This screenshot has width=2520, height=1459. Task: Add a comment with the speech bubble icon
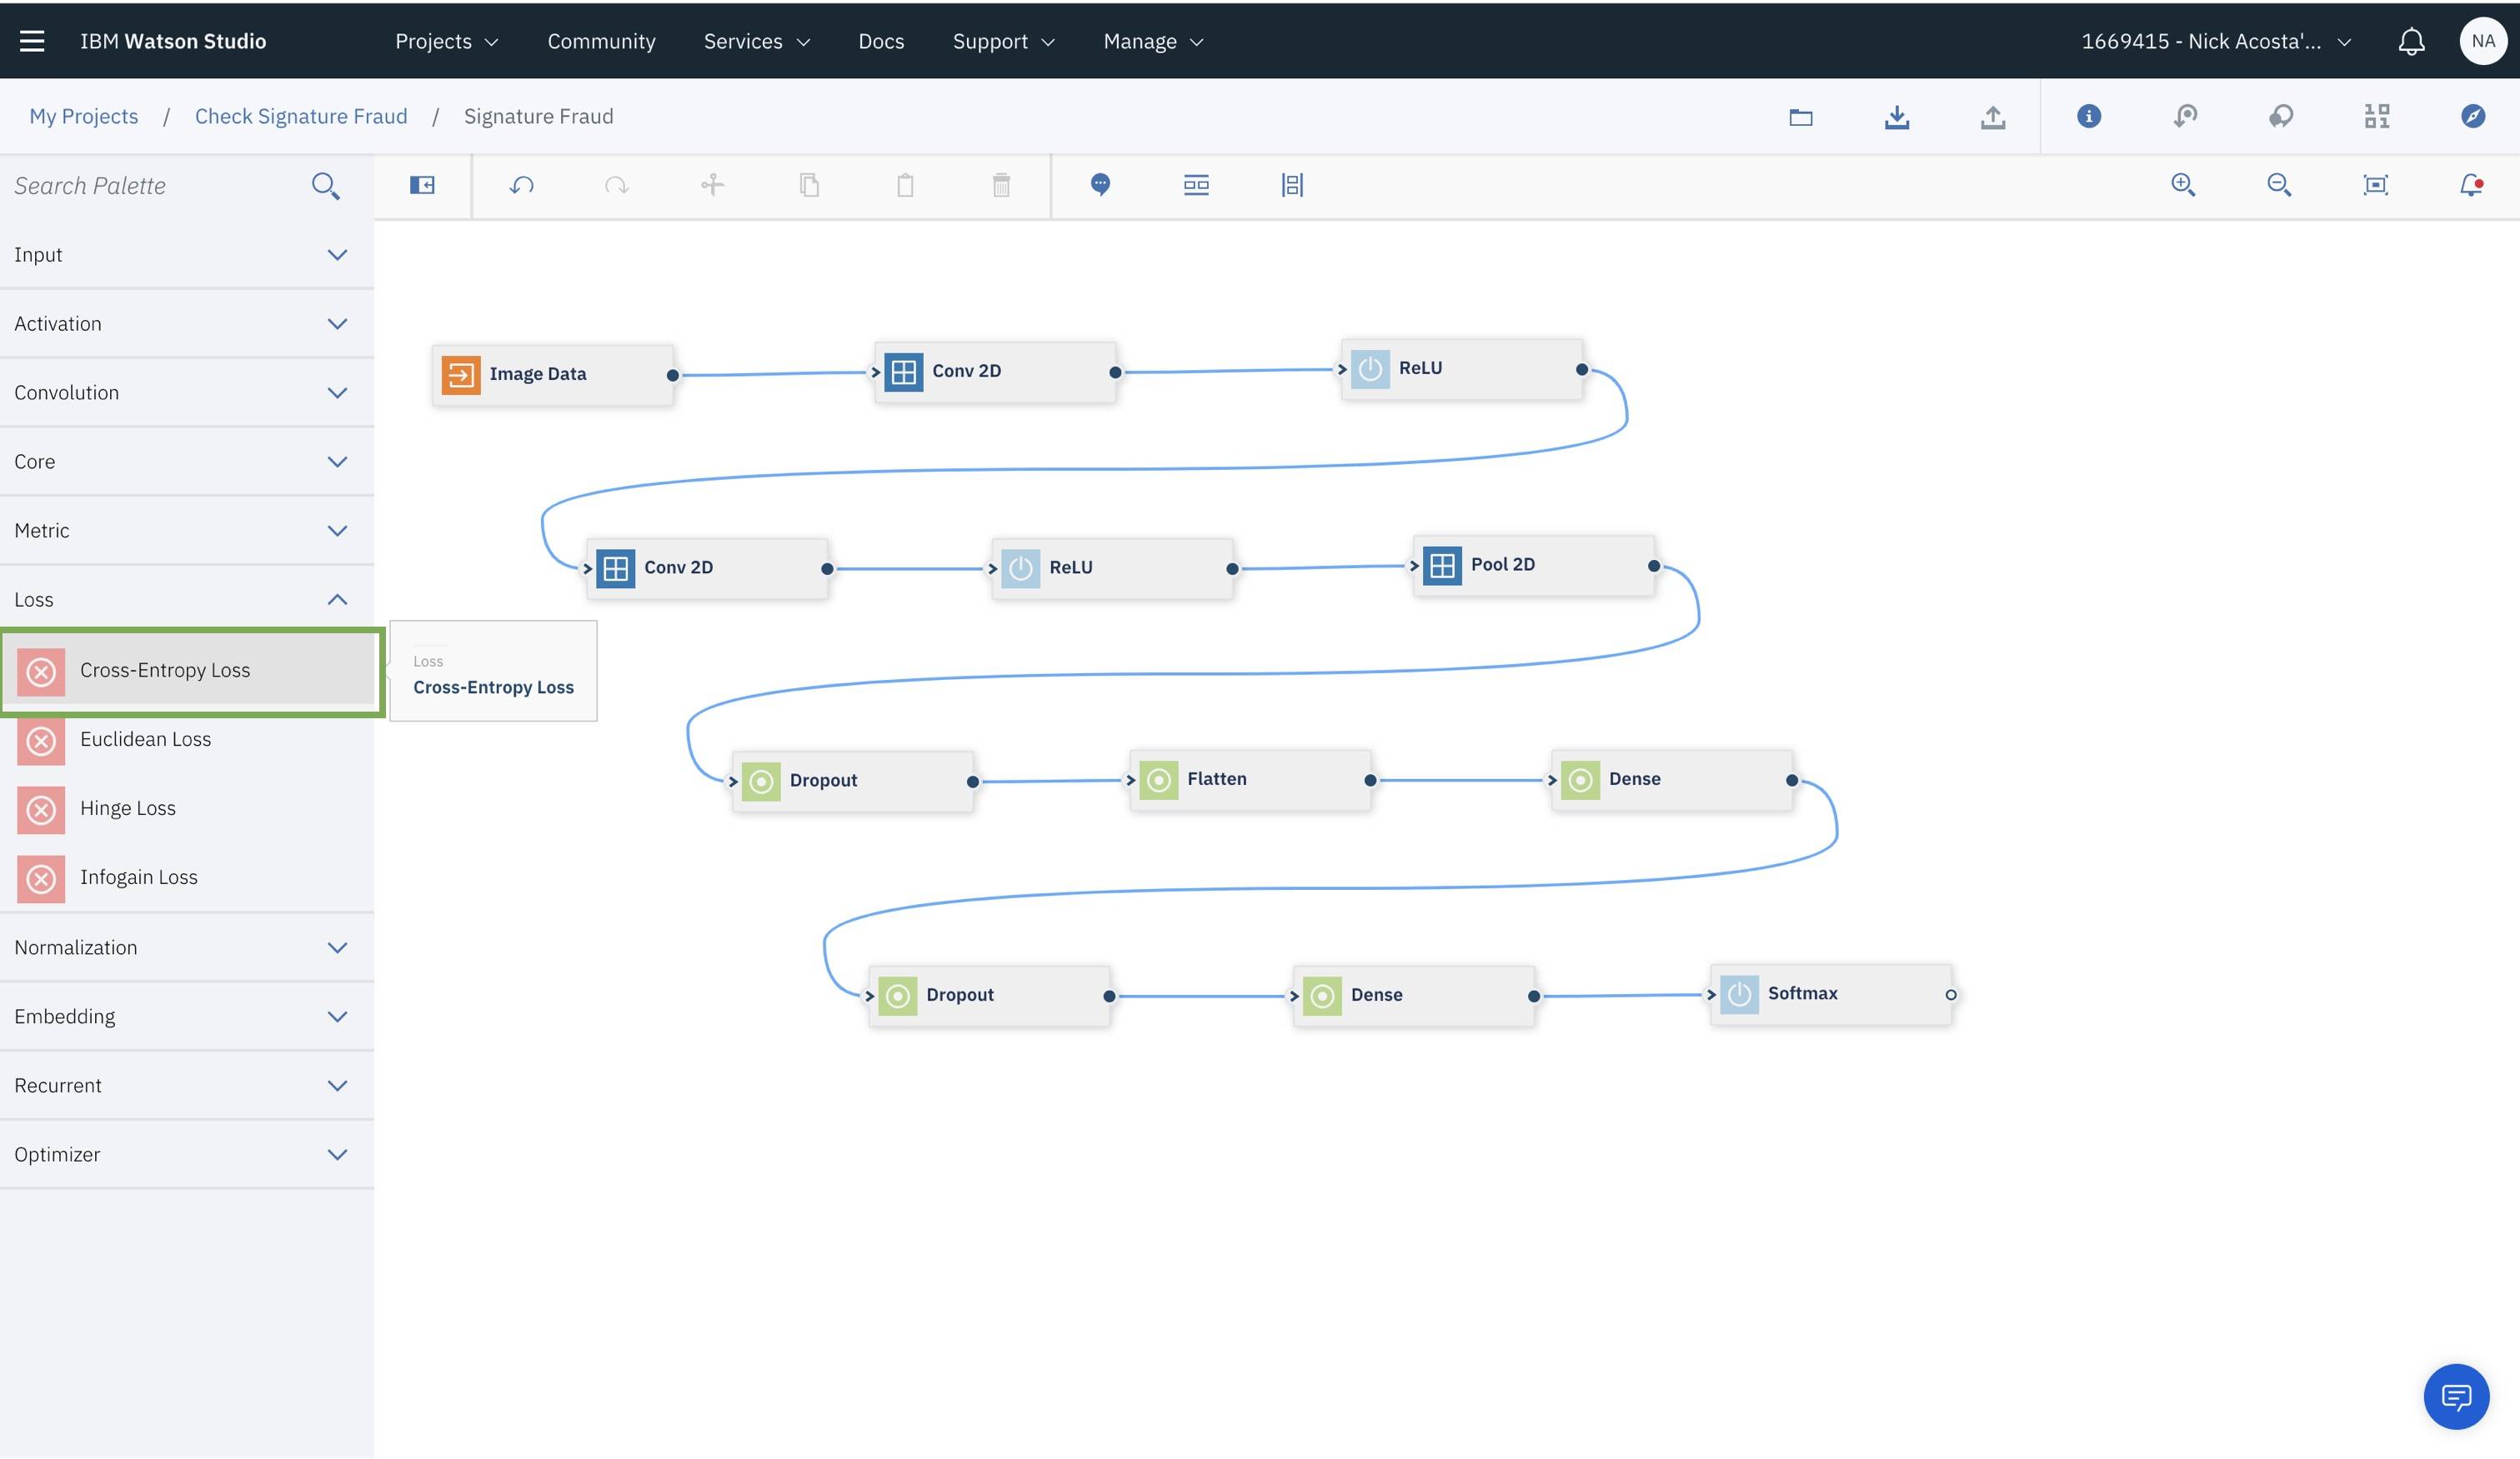(1100, 185)
